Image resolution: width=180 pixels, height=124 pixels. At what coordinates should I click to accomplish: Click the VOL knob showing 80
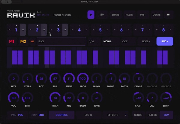pos(13,98)
